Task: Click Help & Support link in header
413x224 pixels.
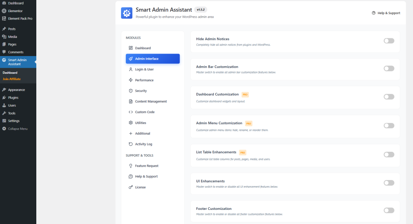Action: click(x=386, y=13)
